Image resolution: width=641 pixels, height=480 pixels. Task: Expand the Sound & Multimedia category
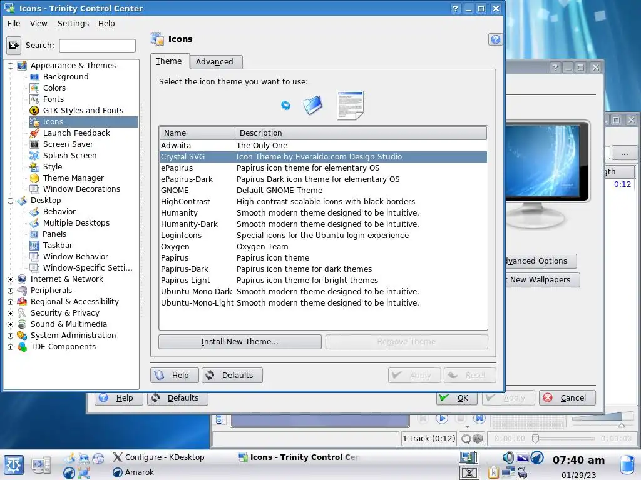click(x=10, y=324)
